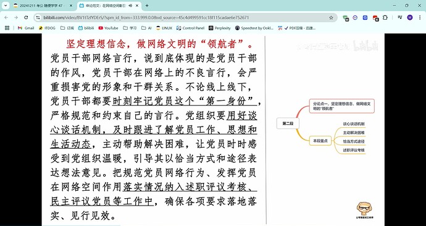Restore down the Chrome window
The width and height of the screenshot is (426, 226).
pos(407,6)
